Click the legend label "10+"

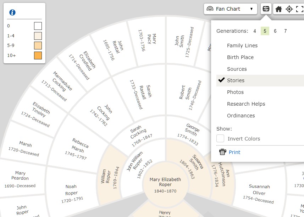point(11,55)
